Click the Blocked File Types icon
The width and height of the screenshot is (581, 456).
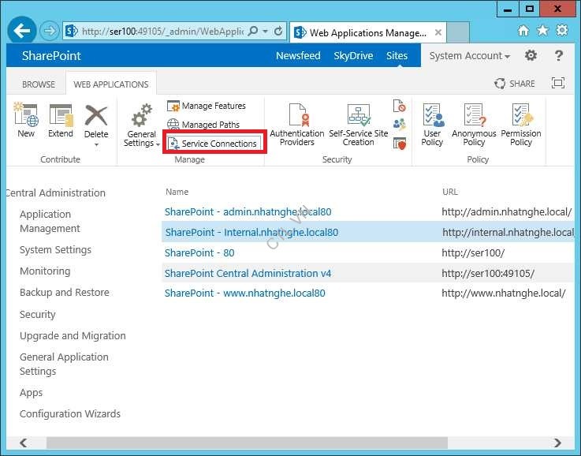coord(400,106)
